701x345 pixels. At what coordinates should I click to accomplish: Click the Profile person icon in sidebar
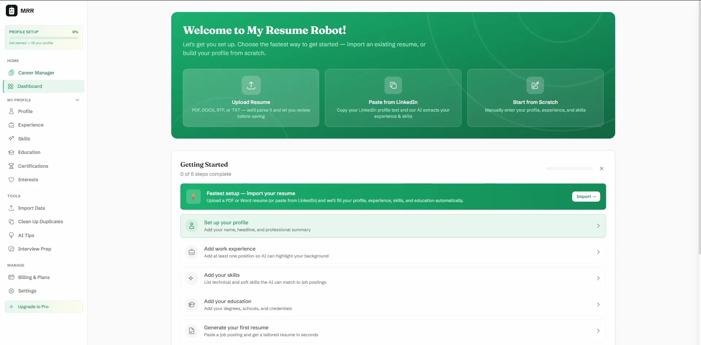pyautogui.click(x=11, y=111)
